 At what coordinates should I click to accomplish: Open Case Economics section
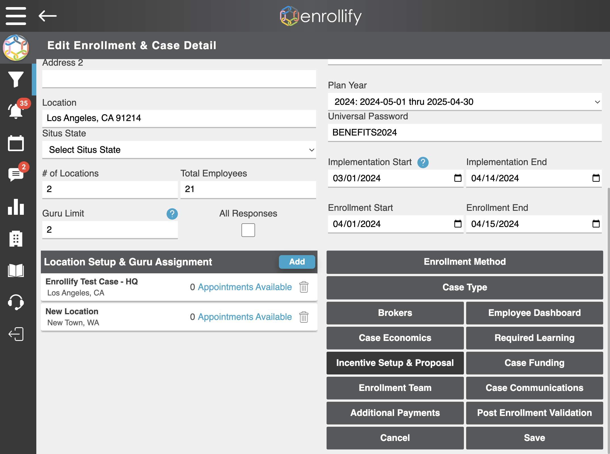[395, 338]
